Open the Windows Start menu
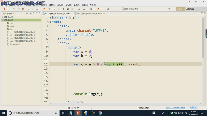This screenshot has width=207, height=116. pyautogui.click(x=3, y=113)
